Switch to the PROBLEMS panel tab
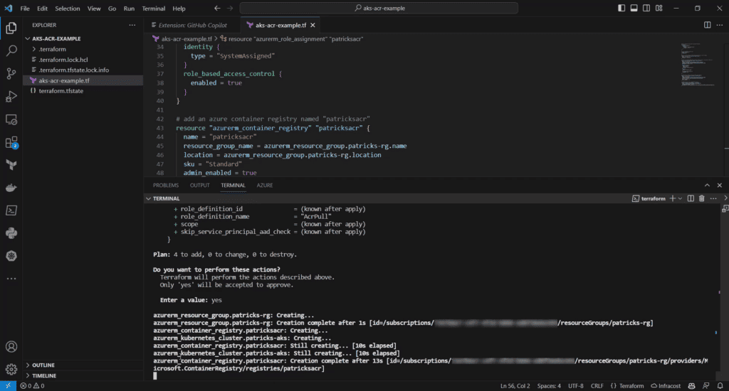 (166, 185)
